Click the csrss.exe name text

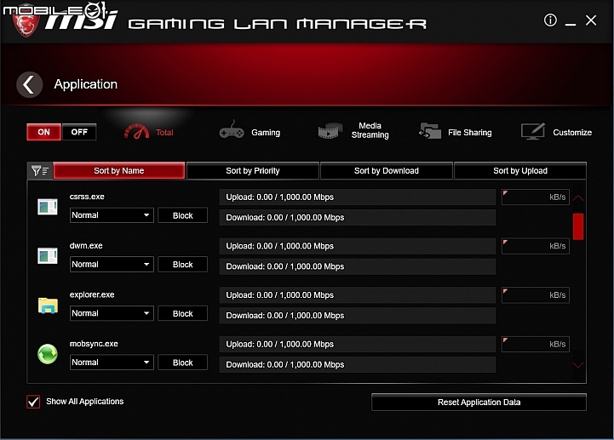(87, 197)
